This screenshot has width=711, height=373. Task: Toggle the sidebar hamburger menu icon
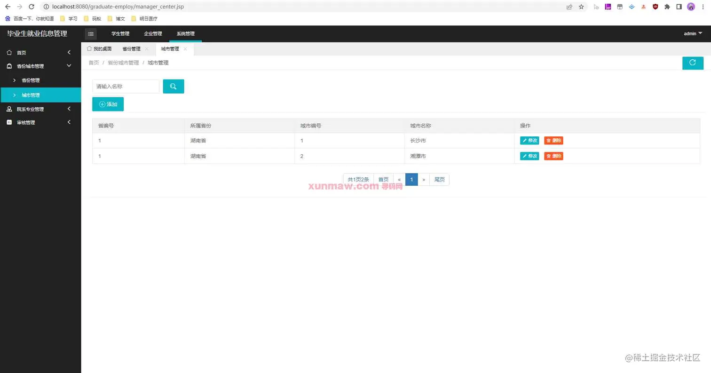click(x=91, y=34)
